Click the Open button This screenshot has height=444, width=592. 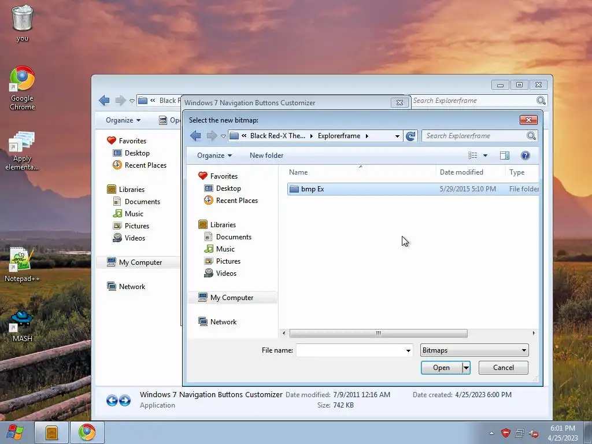441,368
